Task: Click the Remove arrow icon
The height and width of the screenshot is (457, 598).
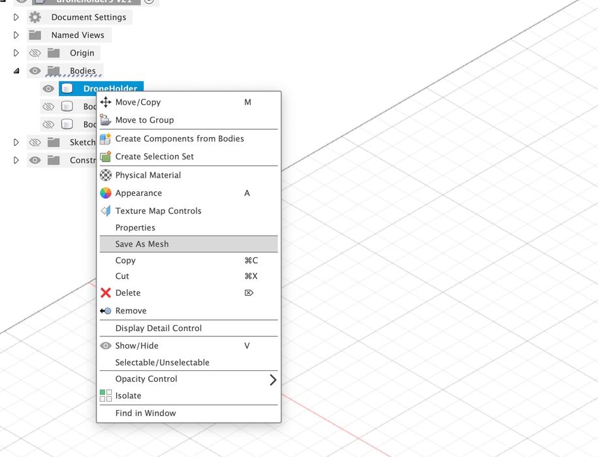Action: point(106,311)
